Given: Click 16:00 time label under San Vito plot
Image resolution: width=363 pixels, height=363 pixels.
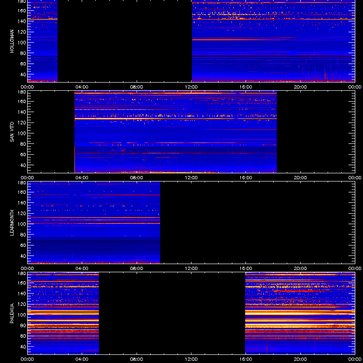Looking at the screenshot, I should tap(245, 178).
